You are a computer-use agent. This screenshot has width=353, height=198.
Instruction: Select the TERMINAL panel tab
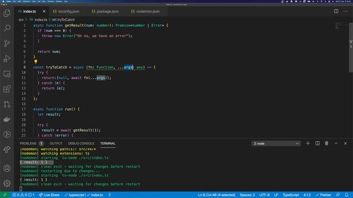108,143
